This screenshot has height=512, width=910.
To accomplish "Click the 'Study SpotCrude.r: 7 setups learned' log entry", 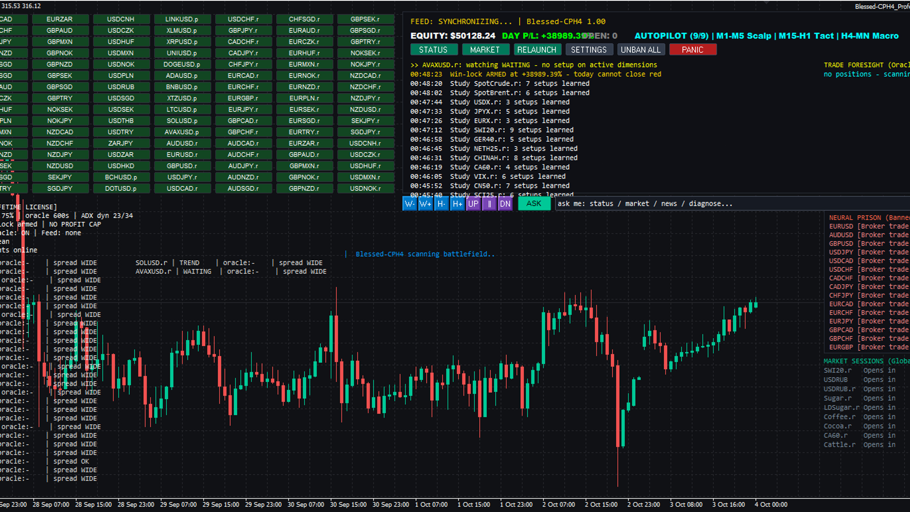I will pos(500,84).
